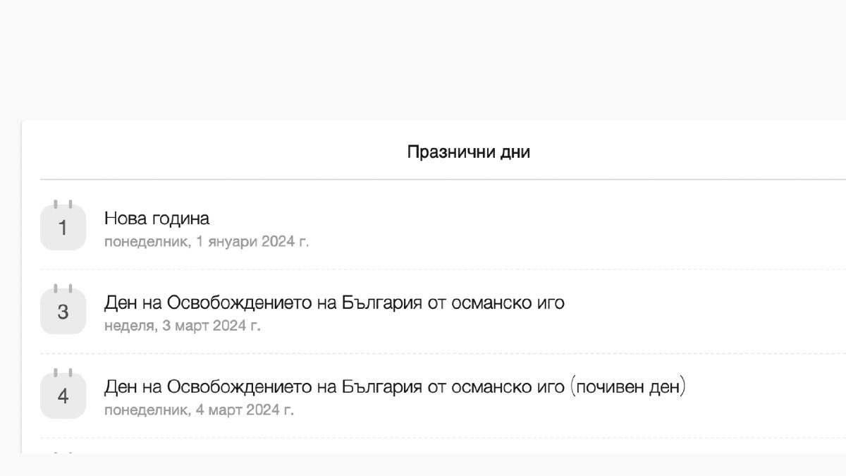Open the holiday marked '(почивен ден)'
This screenshot has width=846, height=476.
click(x=395, y=387)
